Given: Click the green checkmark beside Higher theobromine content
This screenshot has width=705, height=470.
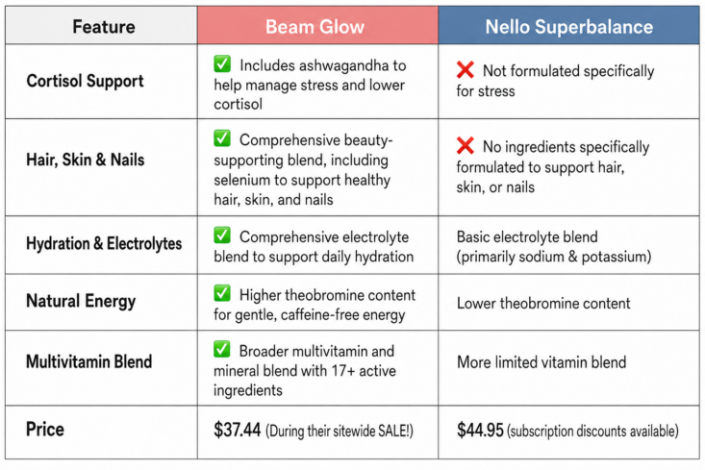Looking at the screenshot, I should pos(222,293).
